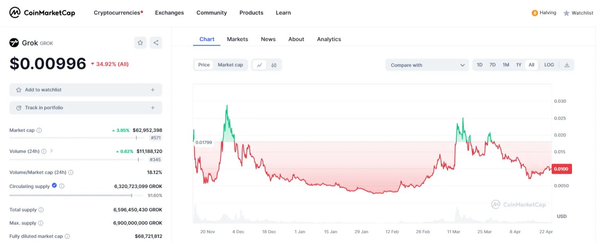
Task: Click the #571 market cap rank badge
Action: (156, 138)
